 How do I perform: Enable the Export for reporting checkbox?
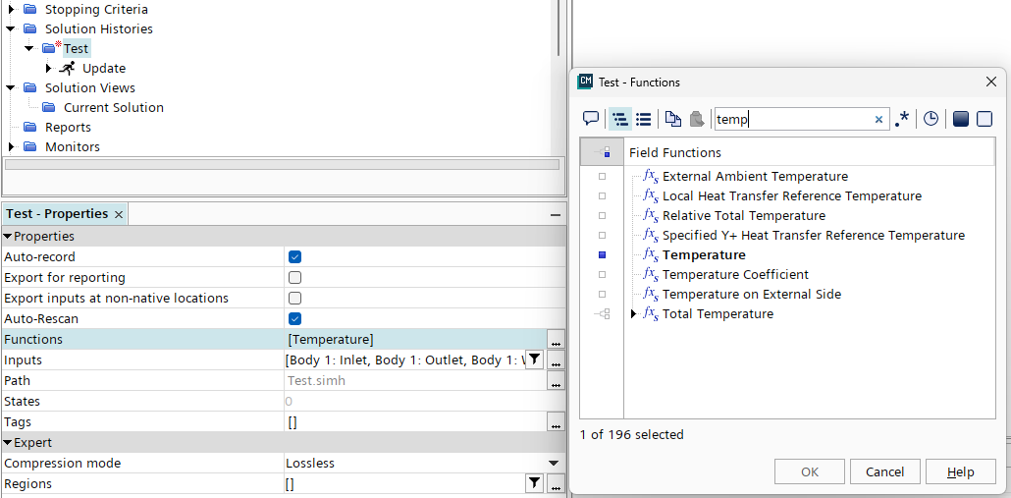(294, 277)
